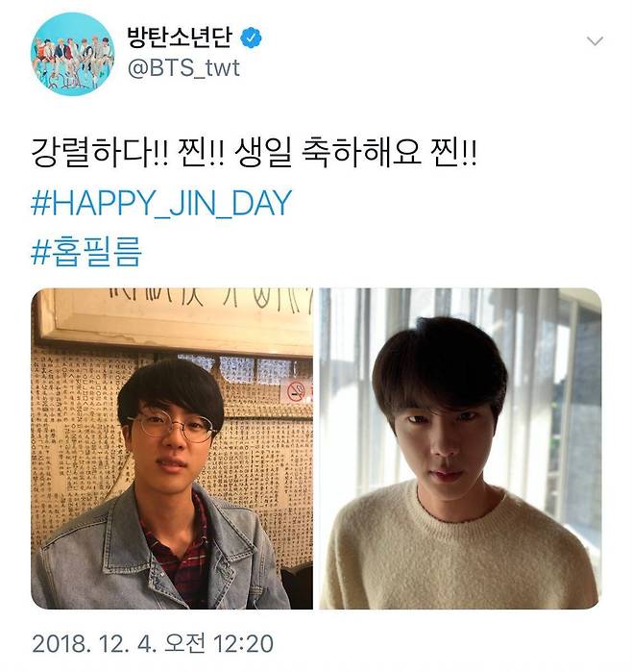Click the framed calligraphy in left photo
The height and width of the screenshot is (672, 632).
pyautogui.click(x=175, y=318)
